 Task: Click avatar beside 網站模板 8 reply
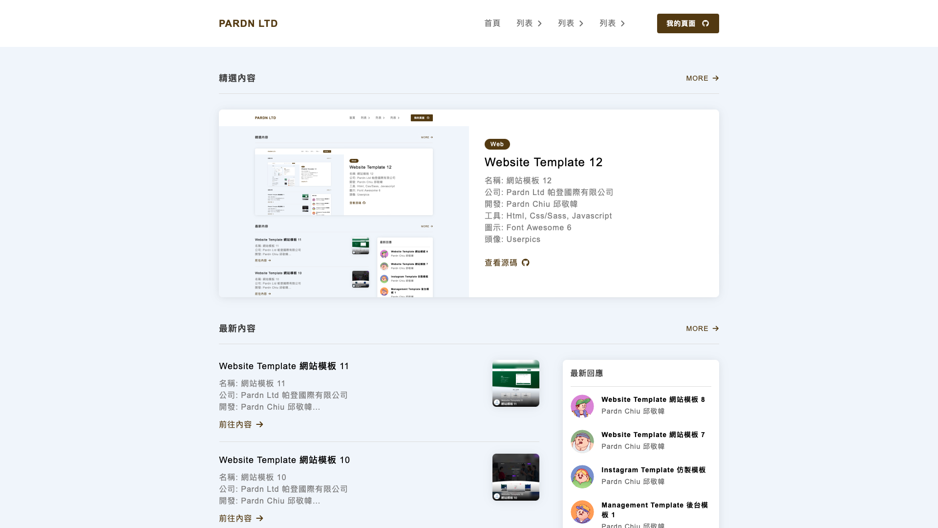click(x=582, y=406)
